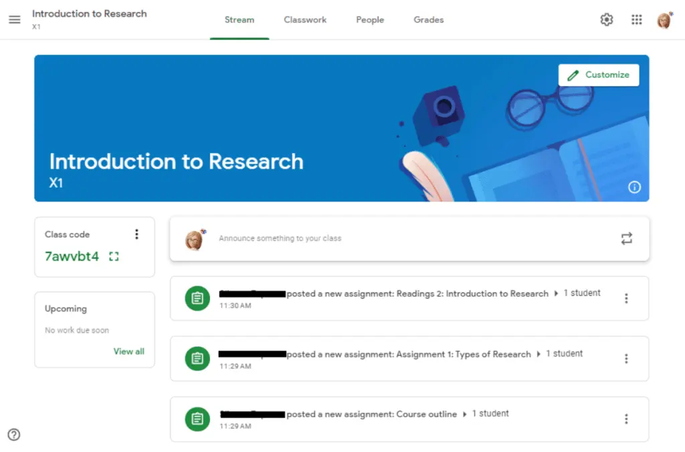Click the 1 student label on Readings 2

point(582,293)
